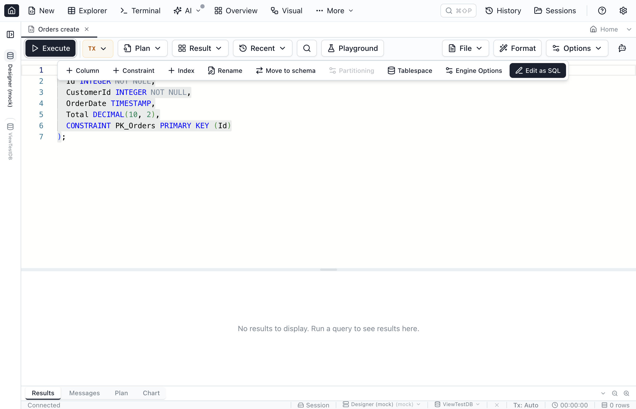Rename the table via Rename
636x409 pixels.
tap(225, 71)
